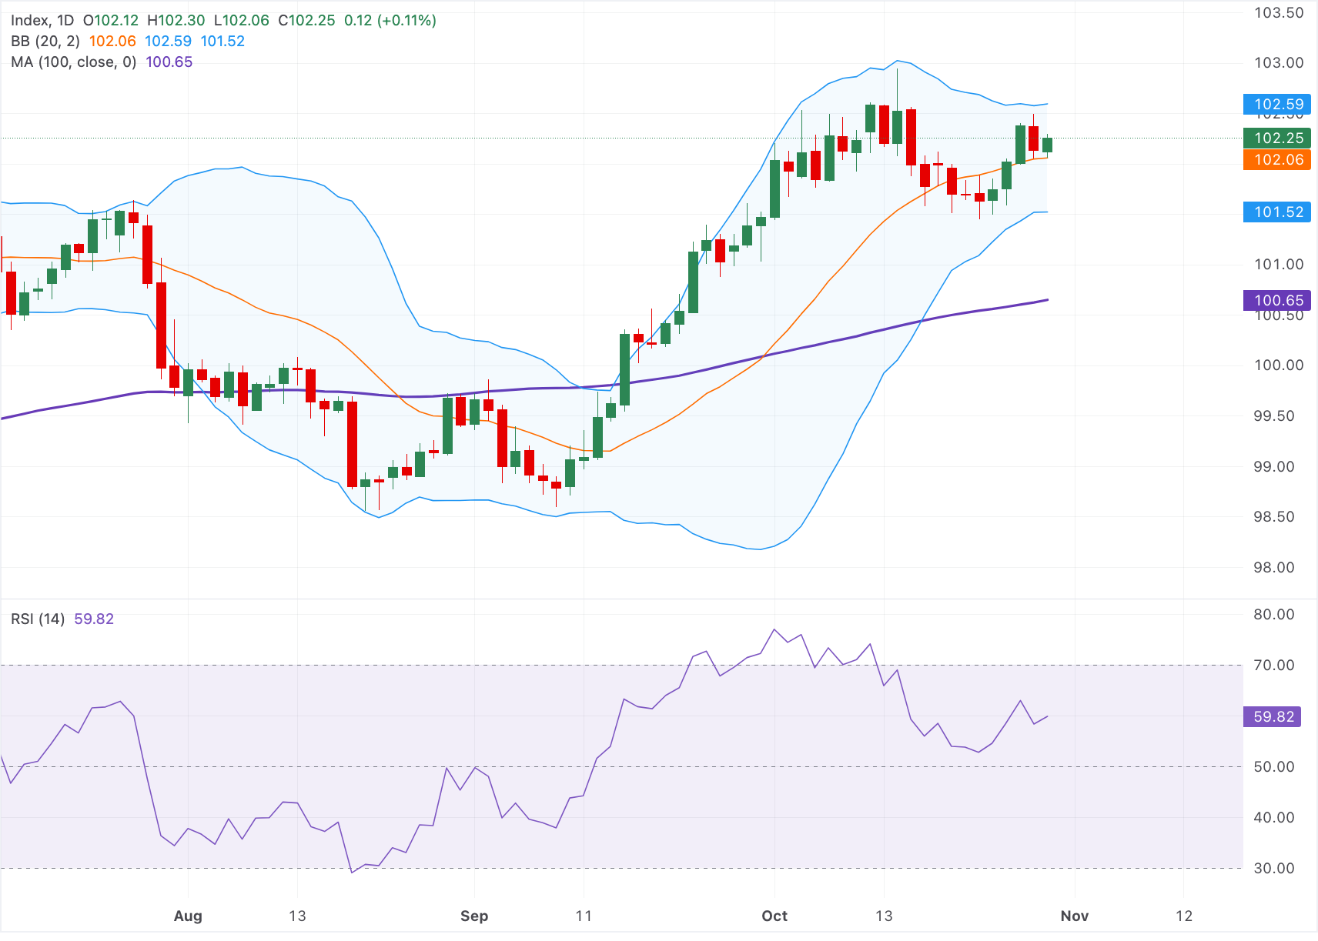Click the 59.82 RSI value tag
Image resolution: width=1318 pixels, height=941 pixels.
click(1273, 716)
